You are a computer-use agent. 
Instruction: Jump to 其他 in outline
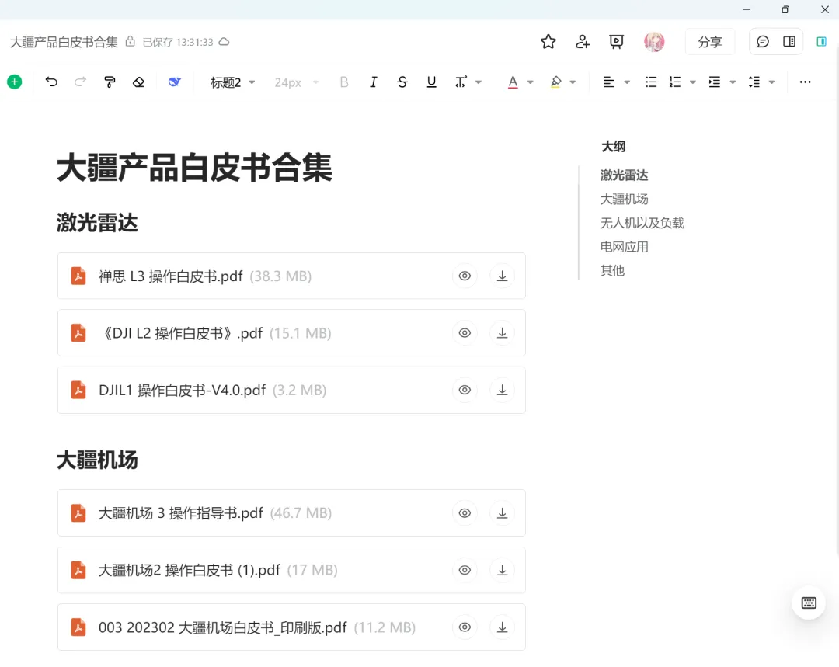coord(612,271)
